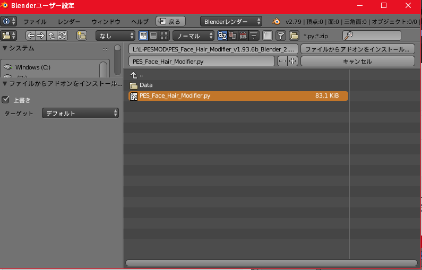Screen dimensions: 422x270
Task: Click the search filter field
Action: (x=372, y=36)
